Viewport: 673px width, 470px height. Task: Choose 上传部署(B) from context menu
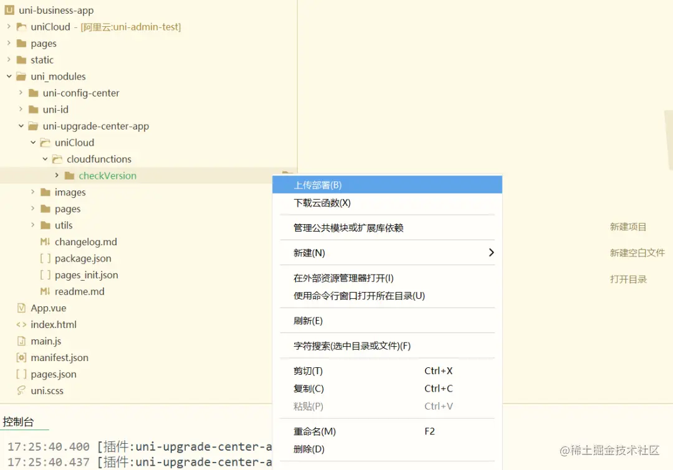point(387,185)
